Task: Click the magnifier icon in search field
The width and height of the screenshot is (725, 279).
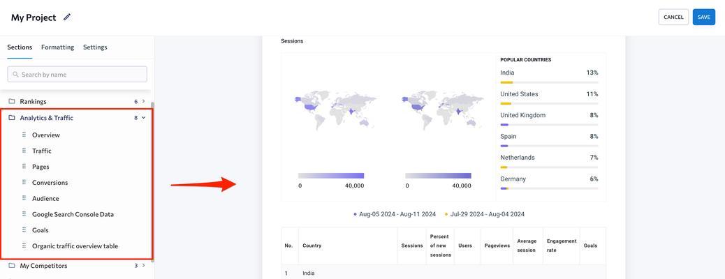Action: pos(16,75)
